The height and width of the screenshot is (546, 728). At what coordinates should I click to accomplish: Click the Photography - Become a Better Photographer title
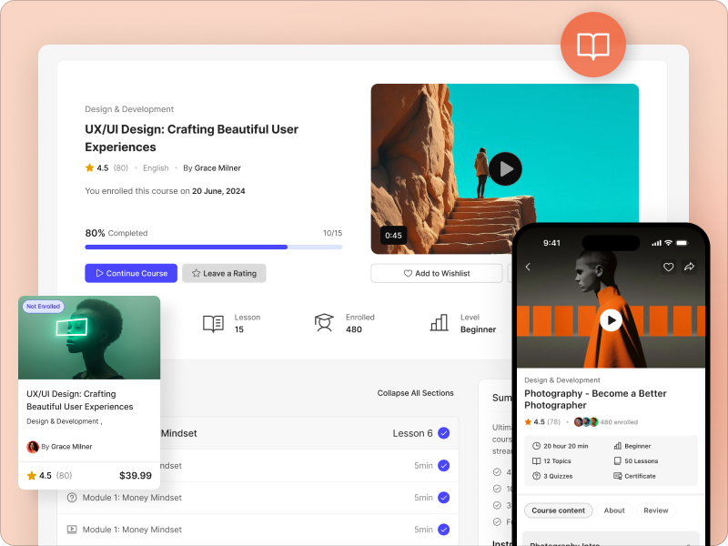(x=595, y=399)
